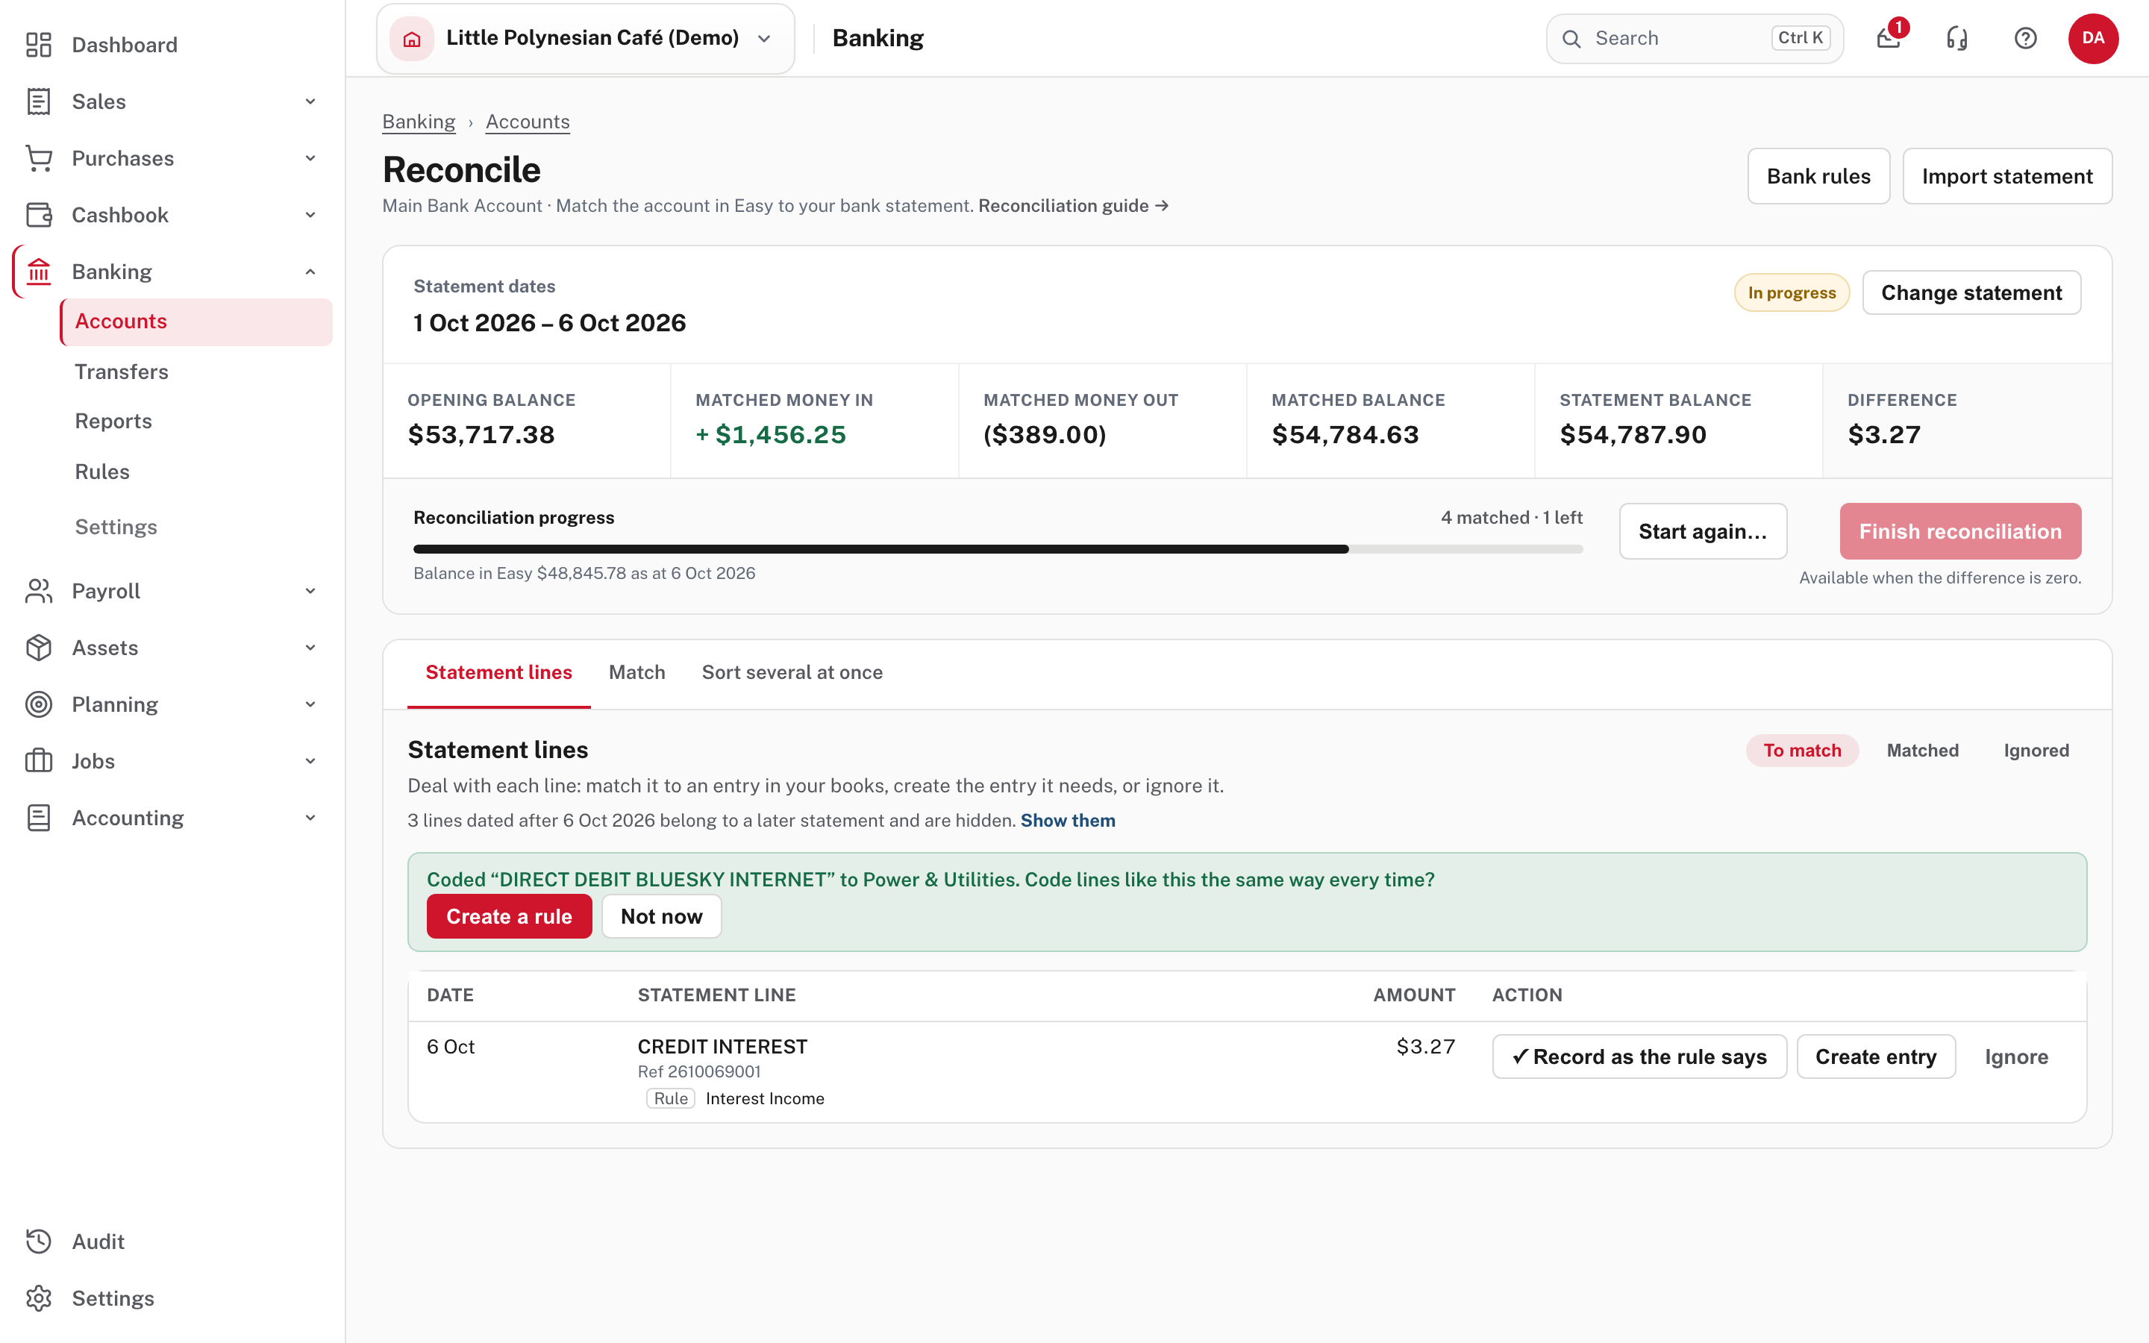Open the DA user avatar menu
The width and height of the screenshot is (2149, 1343).
[2093, 38]
